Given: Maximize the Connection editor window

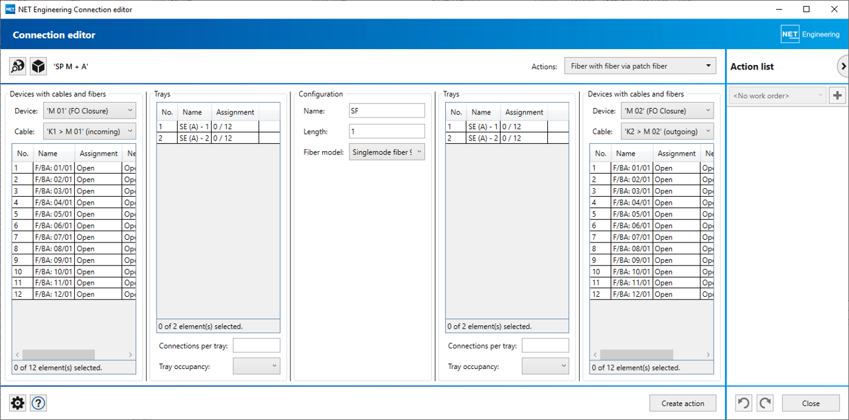Looking at the screenshot, I should pos(807,9).
